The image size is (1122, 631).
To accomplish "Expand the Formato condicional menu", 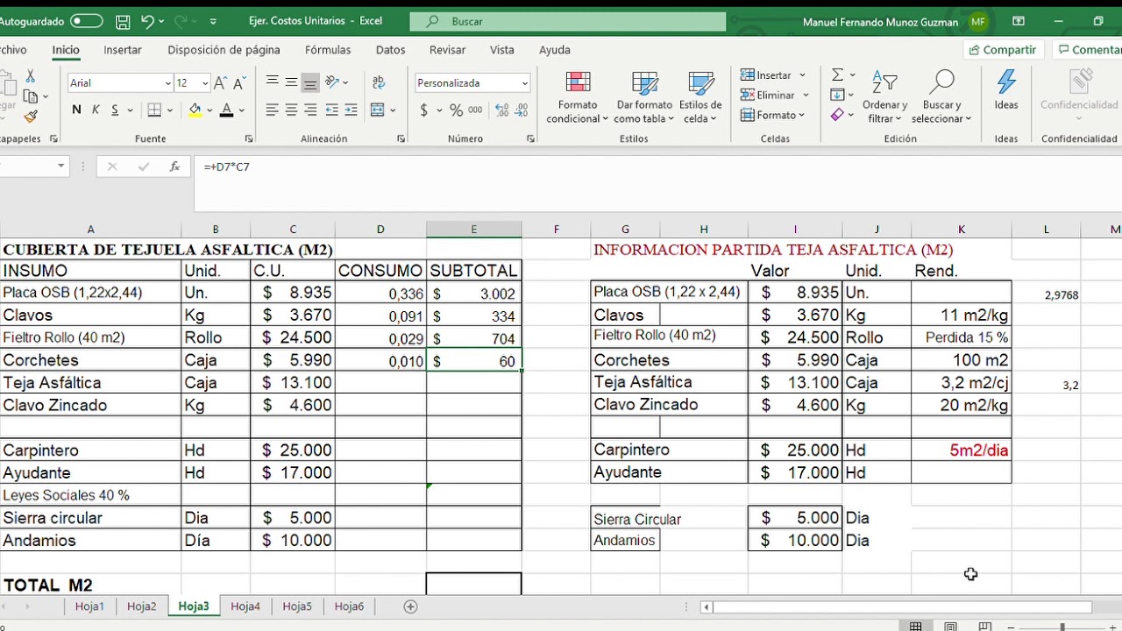I will pos(577,97).
